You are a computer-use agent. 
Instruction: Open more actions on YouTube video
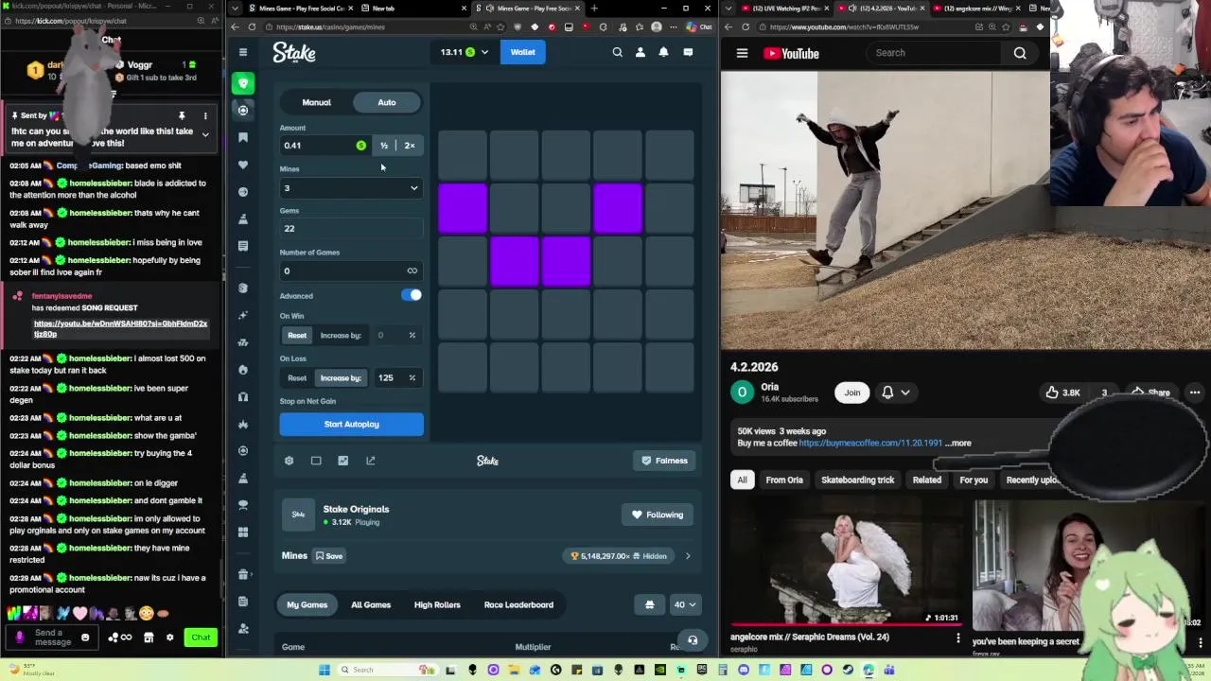(x=1195, y=393)
